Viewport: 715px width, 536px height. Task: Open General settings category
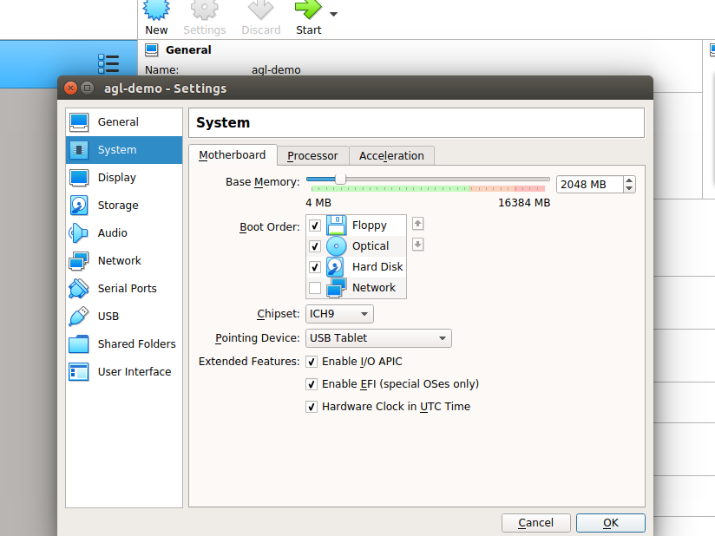point(124,122)
